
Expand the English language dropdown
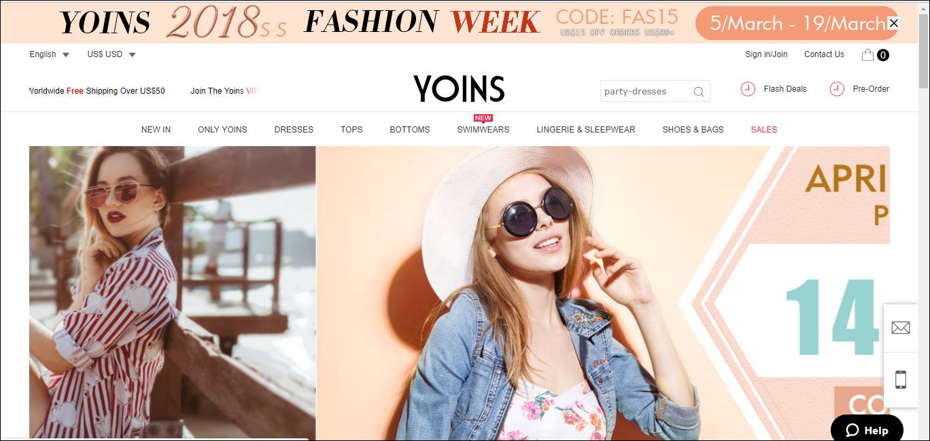pyautogui.click(x=49, y=54)
